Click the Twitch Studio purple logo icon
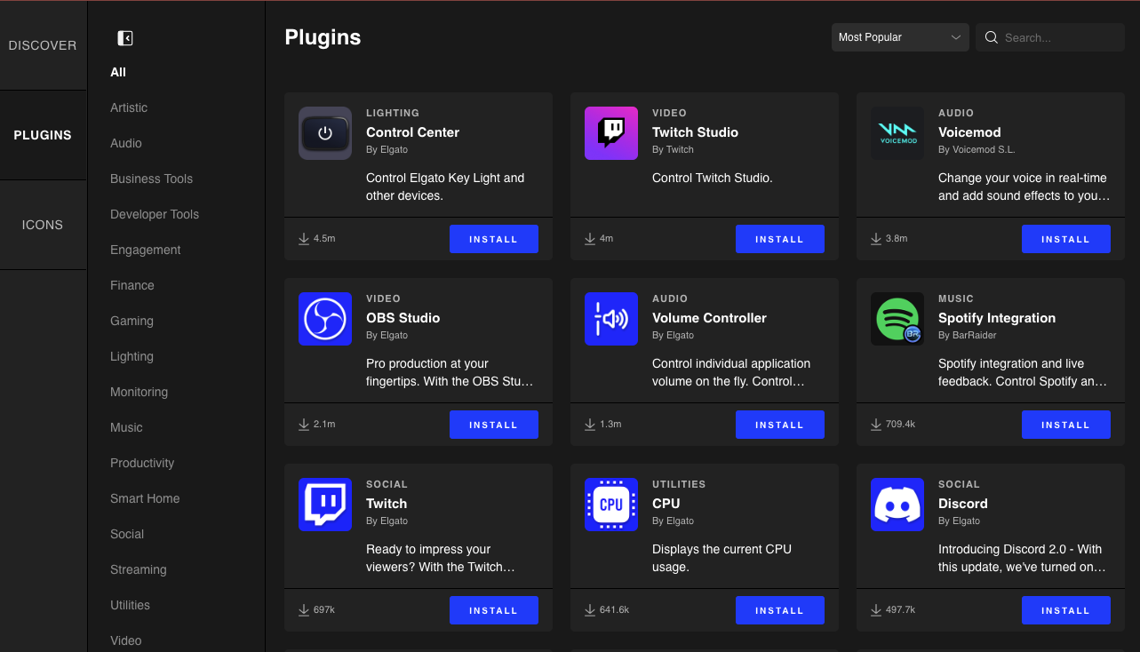 tap(611, 133)
